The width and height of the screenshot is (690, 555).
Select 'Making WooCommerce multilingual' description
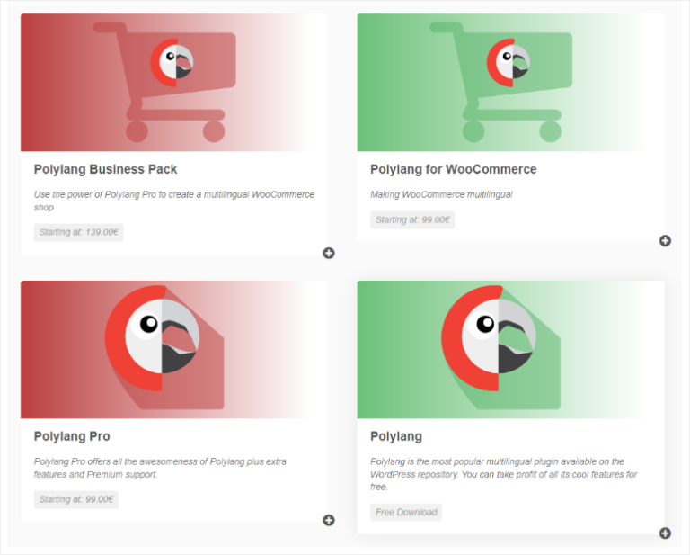pos(441,194)
